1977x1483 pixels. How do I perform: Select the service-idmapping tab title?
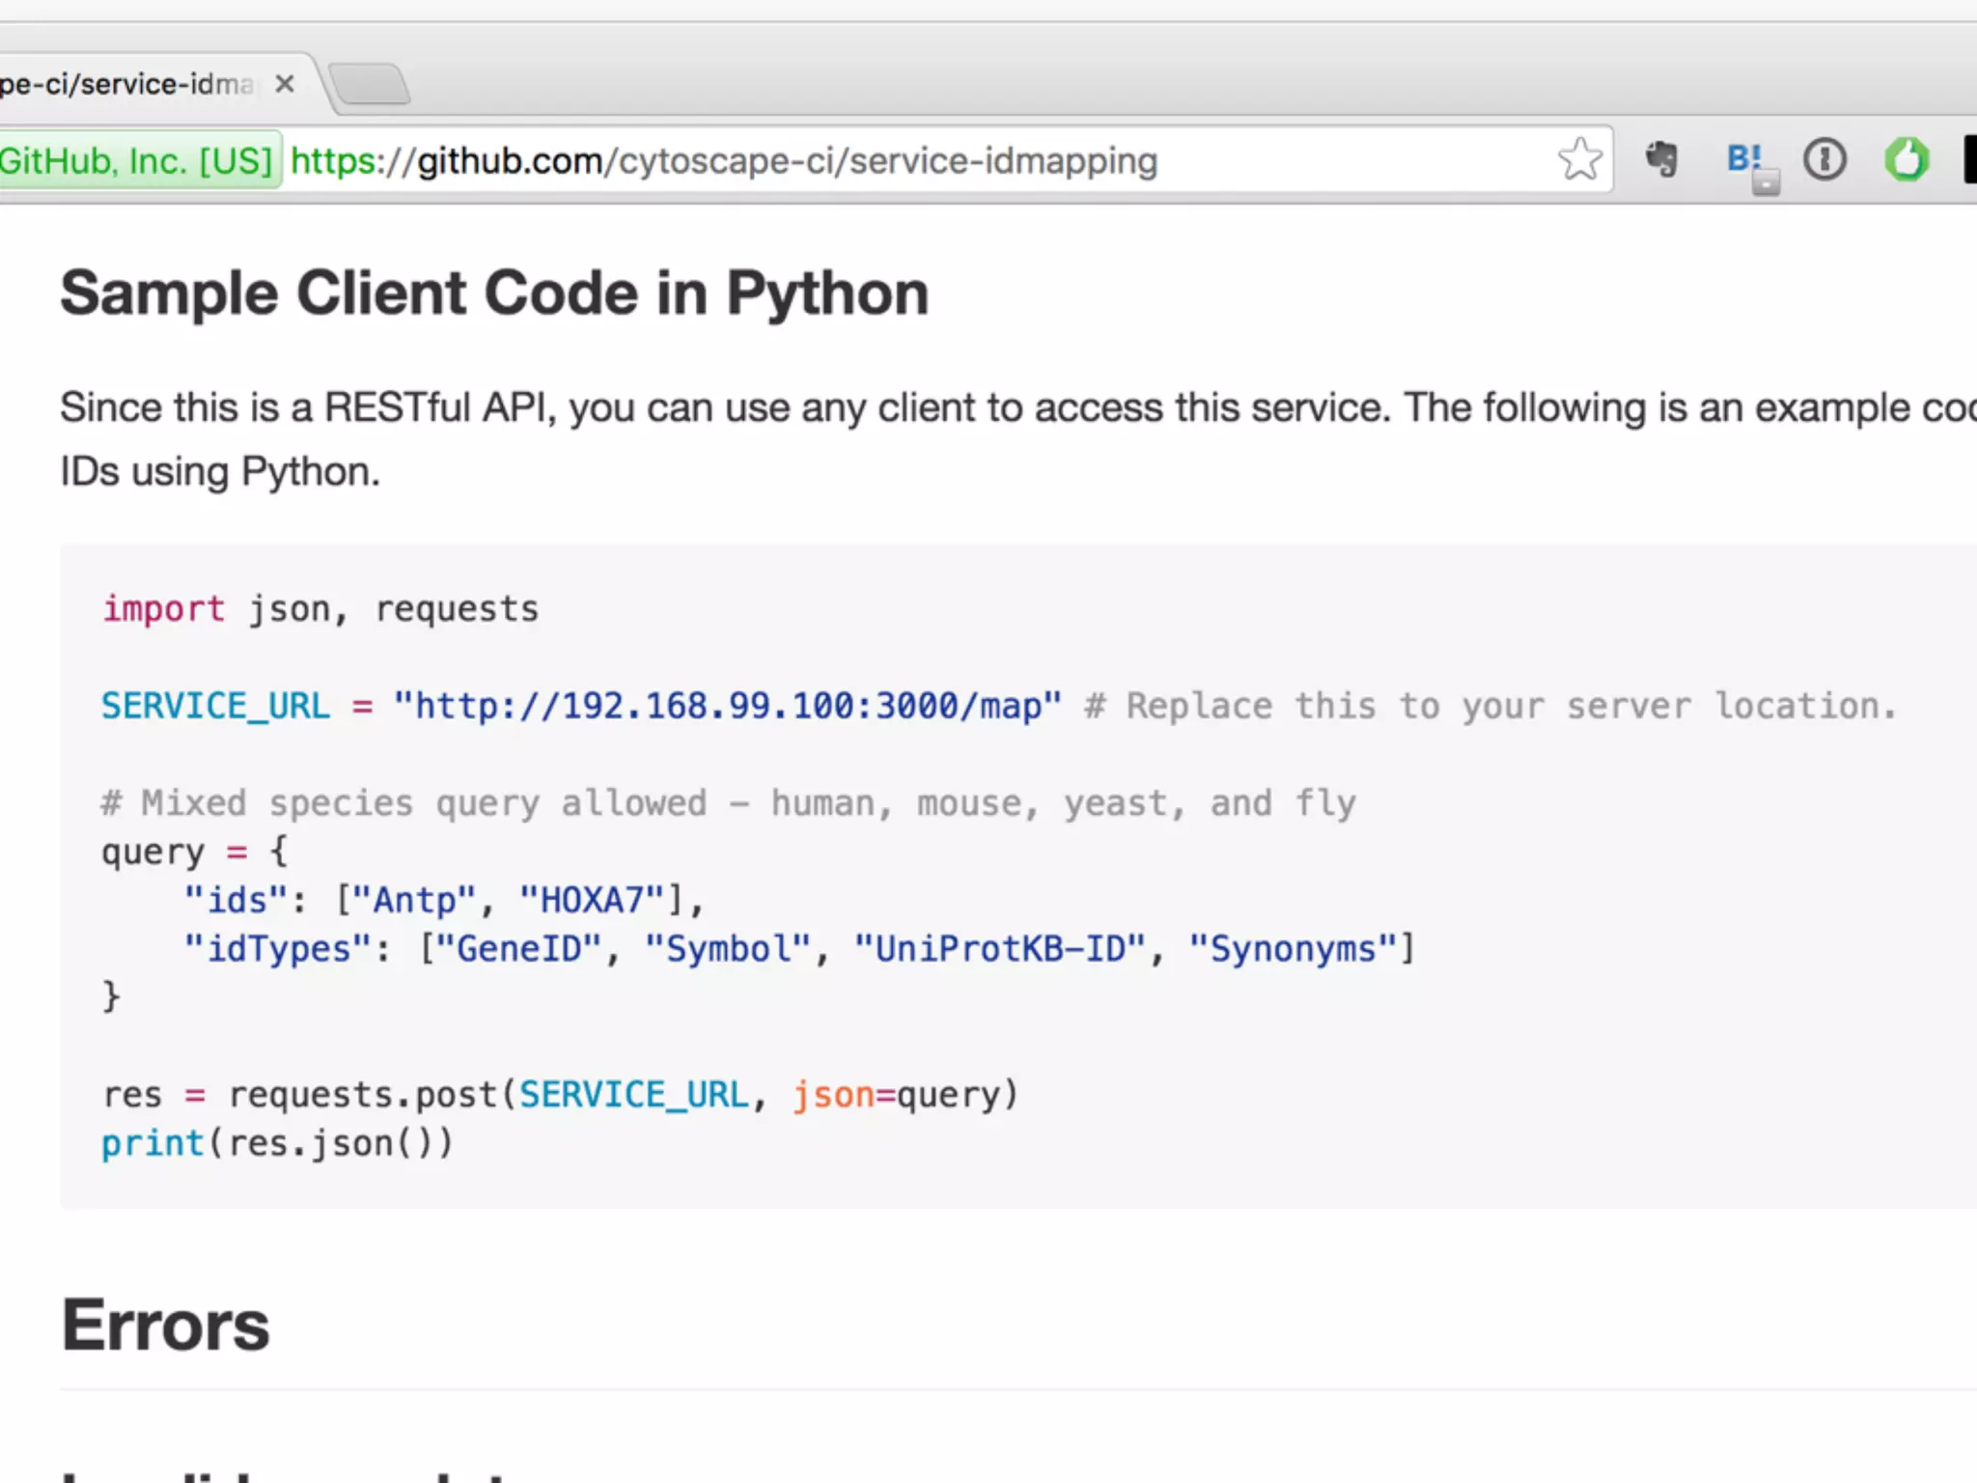point(125,84)
